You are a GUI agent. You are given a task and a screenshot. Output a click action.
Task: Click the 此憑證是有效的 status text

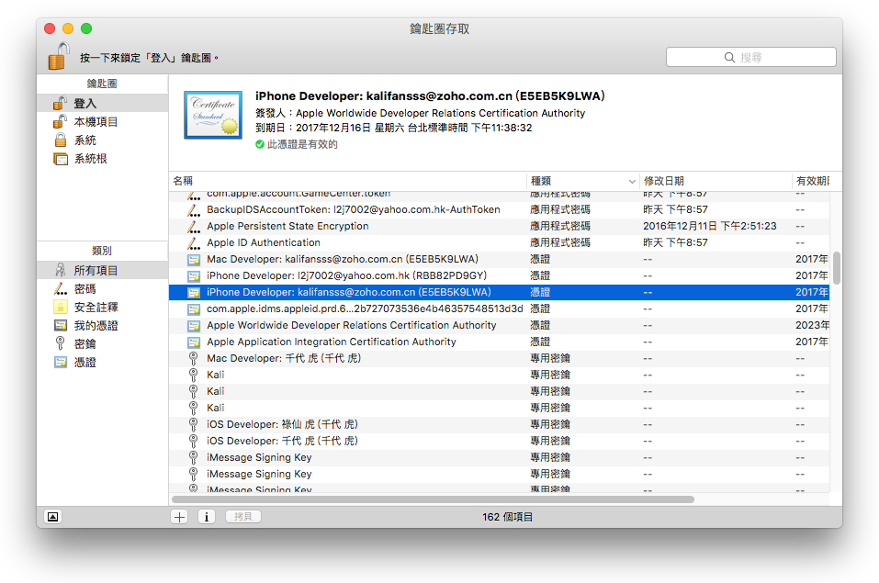tap(302, 145)
